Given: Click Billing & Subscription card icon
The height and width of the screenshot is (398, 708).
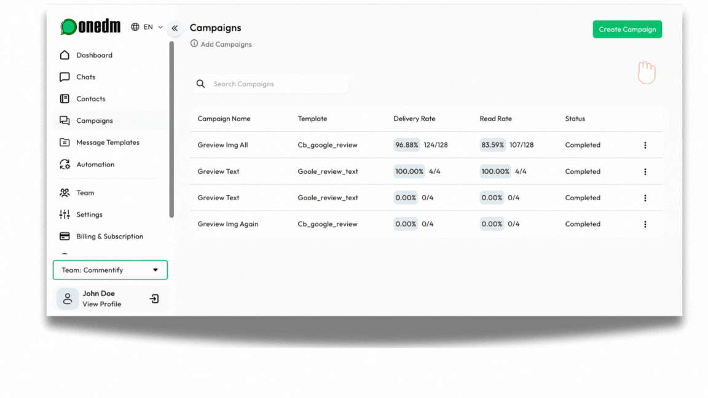Looking at the screenshot, I should tap(65, 236).
